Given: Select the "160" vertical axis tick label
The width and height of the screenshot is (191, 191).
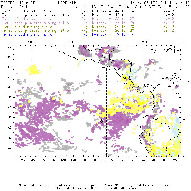Looking at the screenshot, I should coord(9,77).
